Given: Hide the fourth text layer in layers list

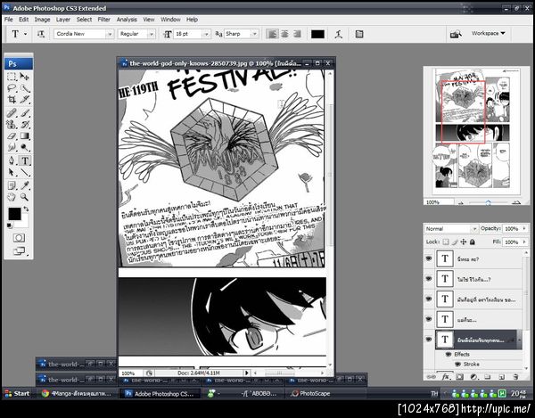Looking at the screenshot, I should [429, 319].
